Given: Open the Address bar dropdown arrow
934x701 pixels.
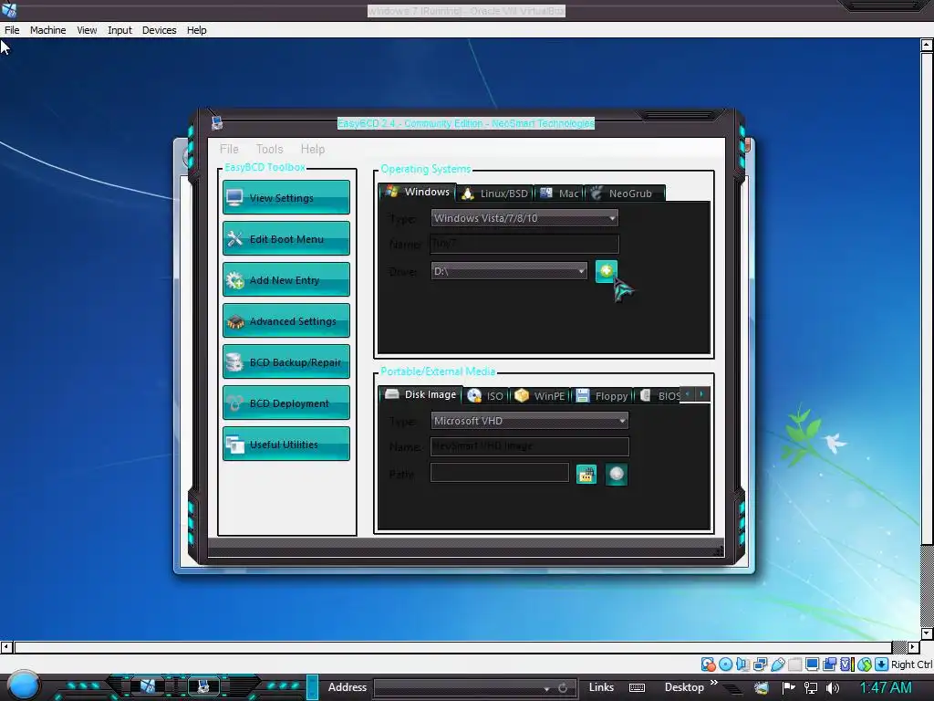Looking at the screenshot, I should (546, 688).
